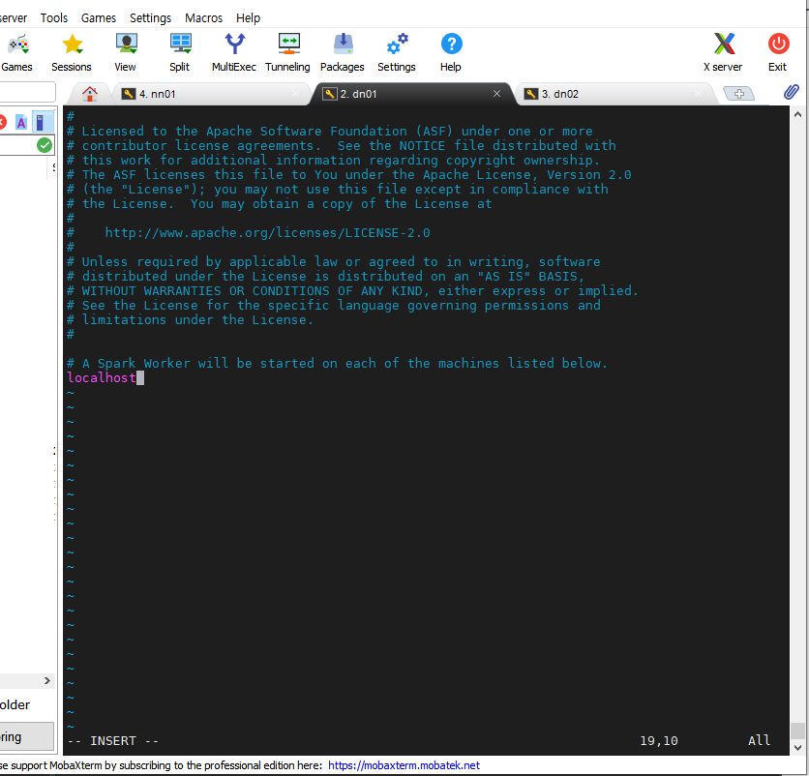Click the '-- INSERT --' mode indicator
This screenshot has height=776, width=809.
[x=113, y=741]
